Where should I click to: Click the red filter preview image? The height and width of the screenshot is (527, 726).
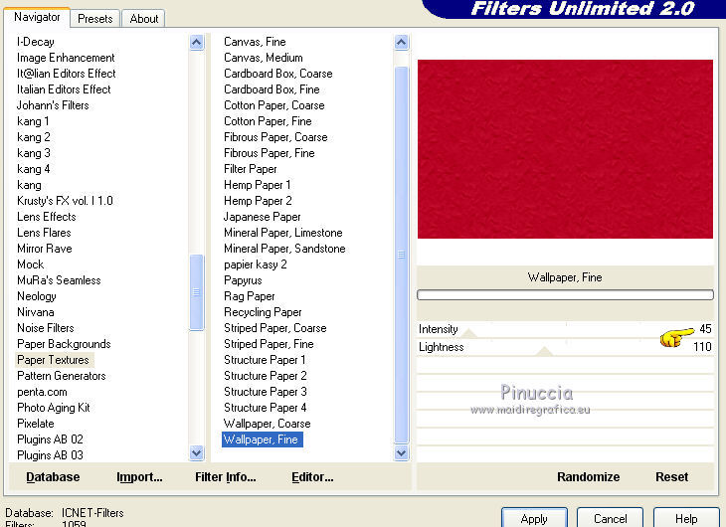[x=565, y=149]
